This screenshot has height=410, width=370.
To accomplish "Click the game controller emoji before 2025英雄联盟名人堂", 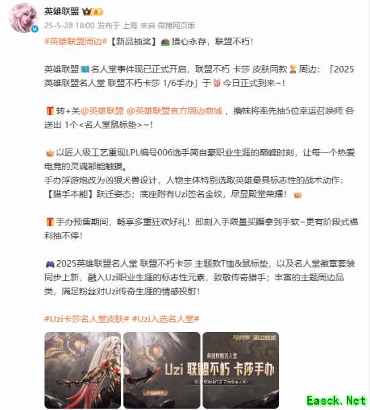I will 50,264.
